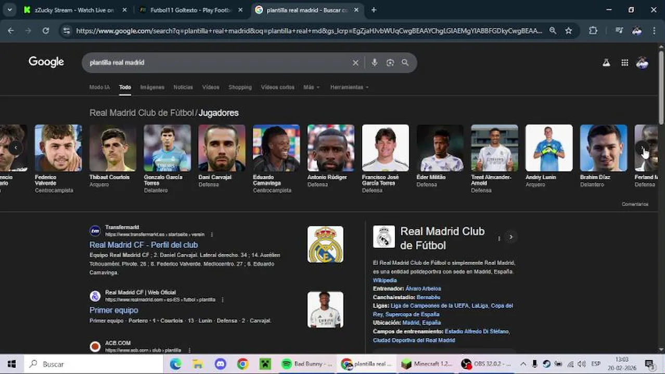This screenshot has width=665, height=374.
Task: View site information icon beside the URL
Action: pos(66,31)
